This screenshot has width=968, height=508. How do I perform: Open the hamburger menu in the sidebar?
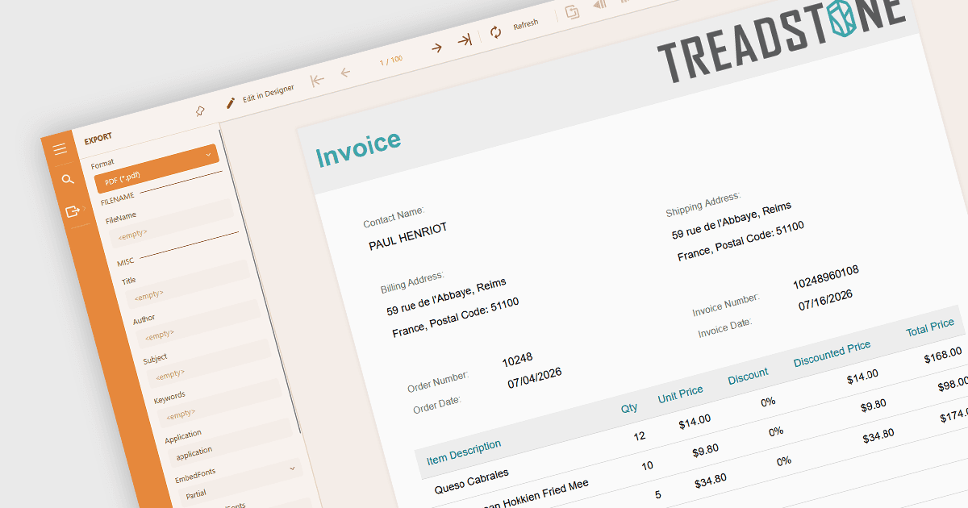[60, 149]
